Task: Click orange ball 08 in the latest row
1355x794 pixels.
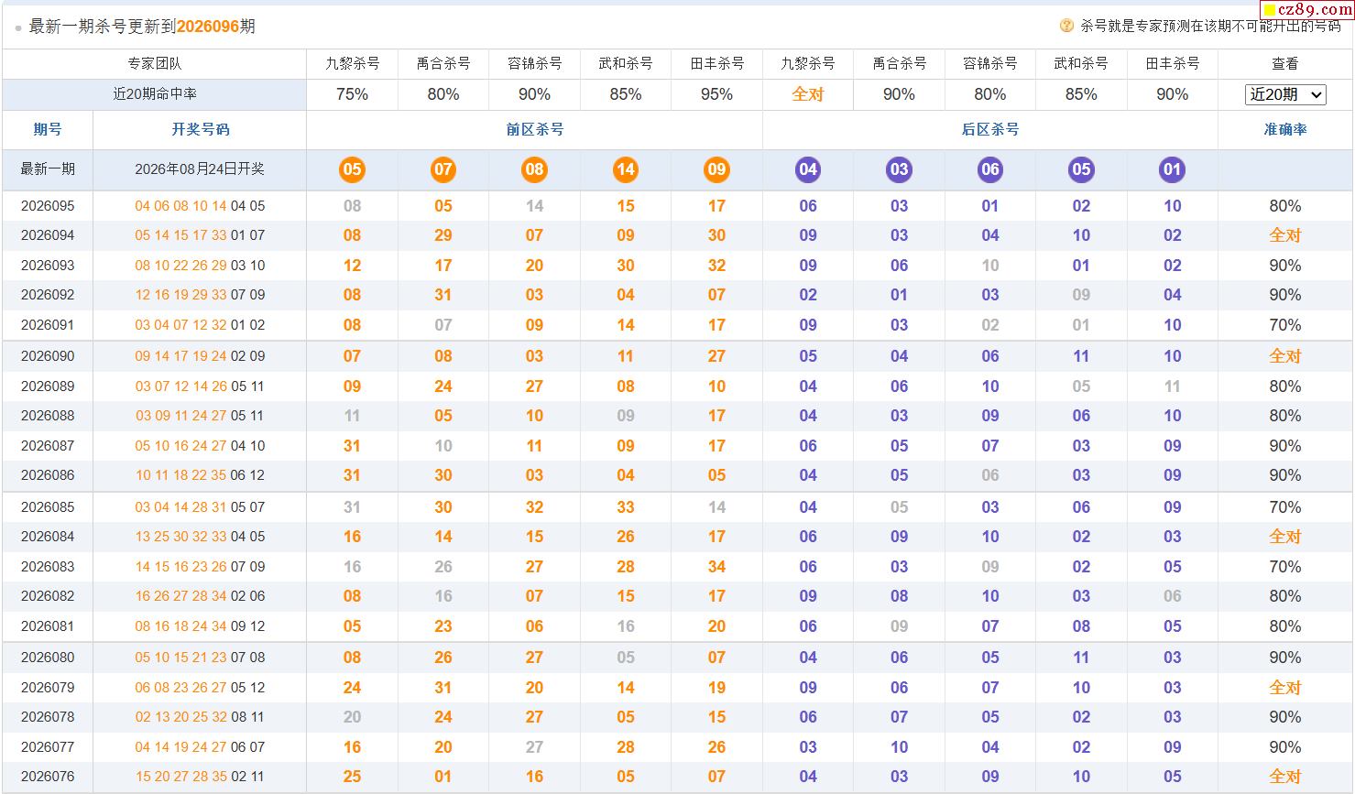Action: [534, 169]
